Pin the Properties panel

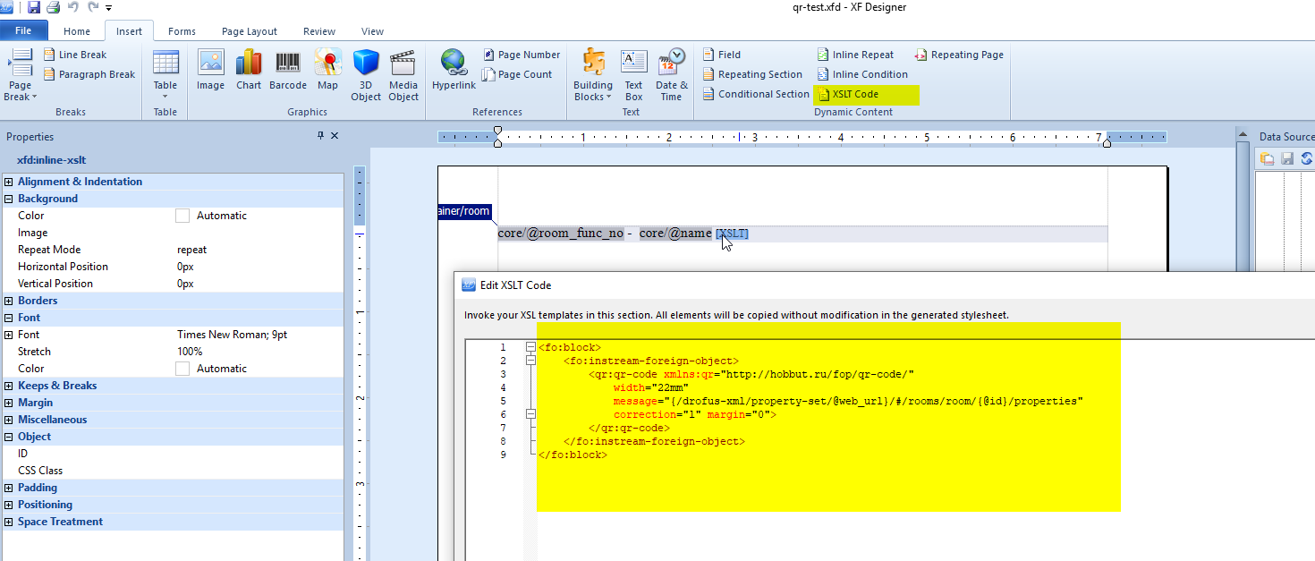click(x=321, y=136)
